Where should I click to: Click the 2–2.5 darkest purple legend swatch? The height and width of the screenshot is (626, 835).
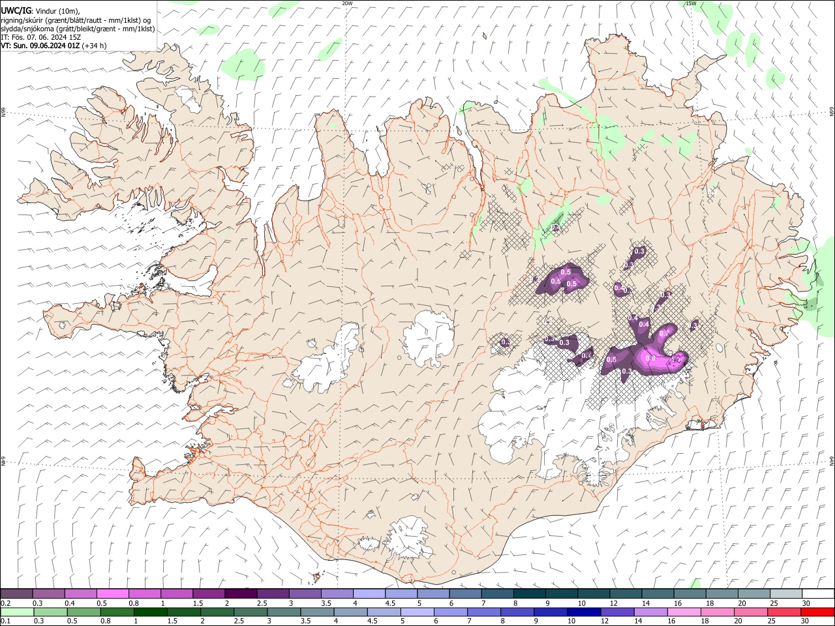pyautogui.click(x=241, y=594)
